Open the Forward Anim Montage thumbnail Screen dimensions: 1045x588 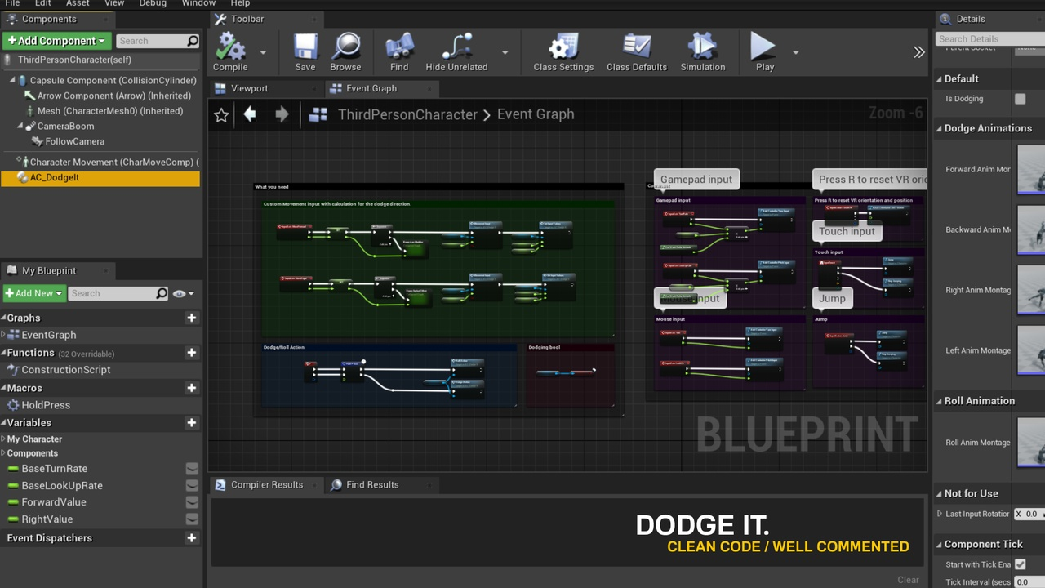pyautogui.click(x=1031, y=170)
